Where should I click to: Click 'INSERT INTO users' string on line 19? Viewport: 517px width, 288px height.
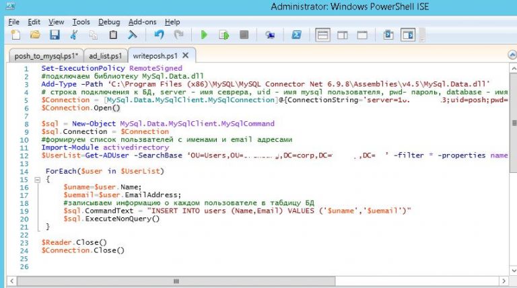click(188, 211)
